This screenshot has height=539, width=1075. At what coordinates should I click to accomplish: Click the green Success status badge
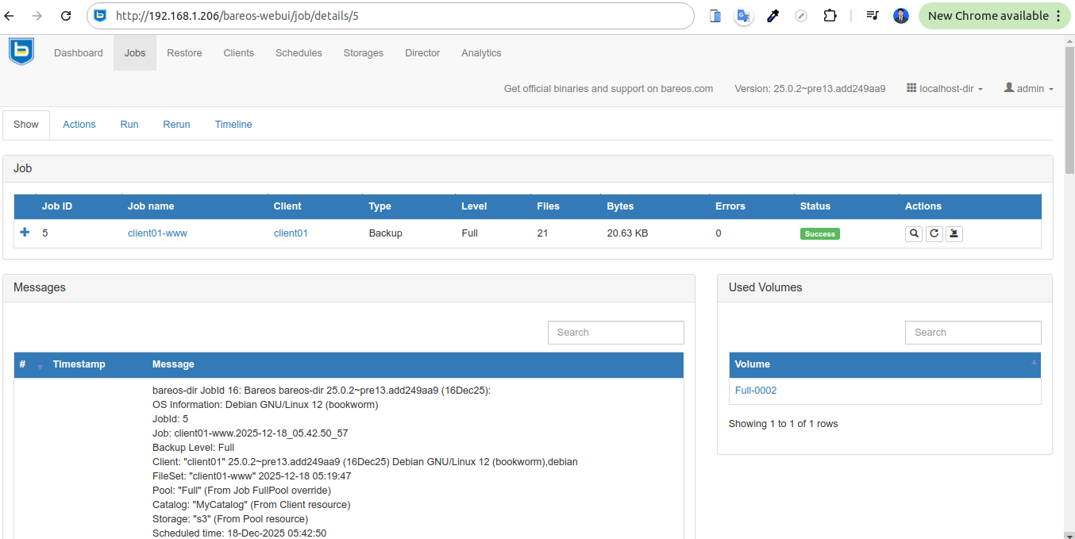[820, 233]
